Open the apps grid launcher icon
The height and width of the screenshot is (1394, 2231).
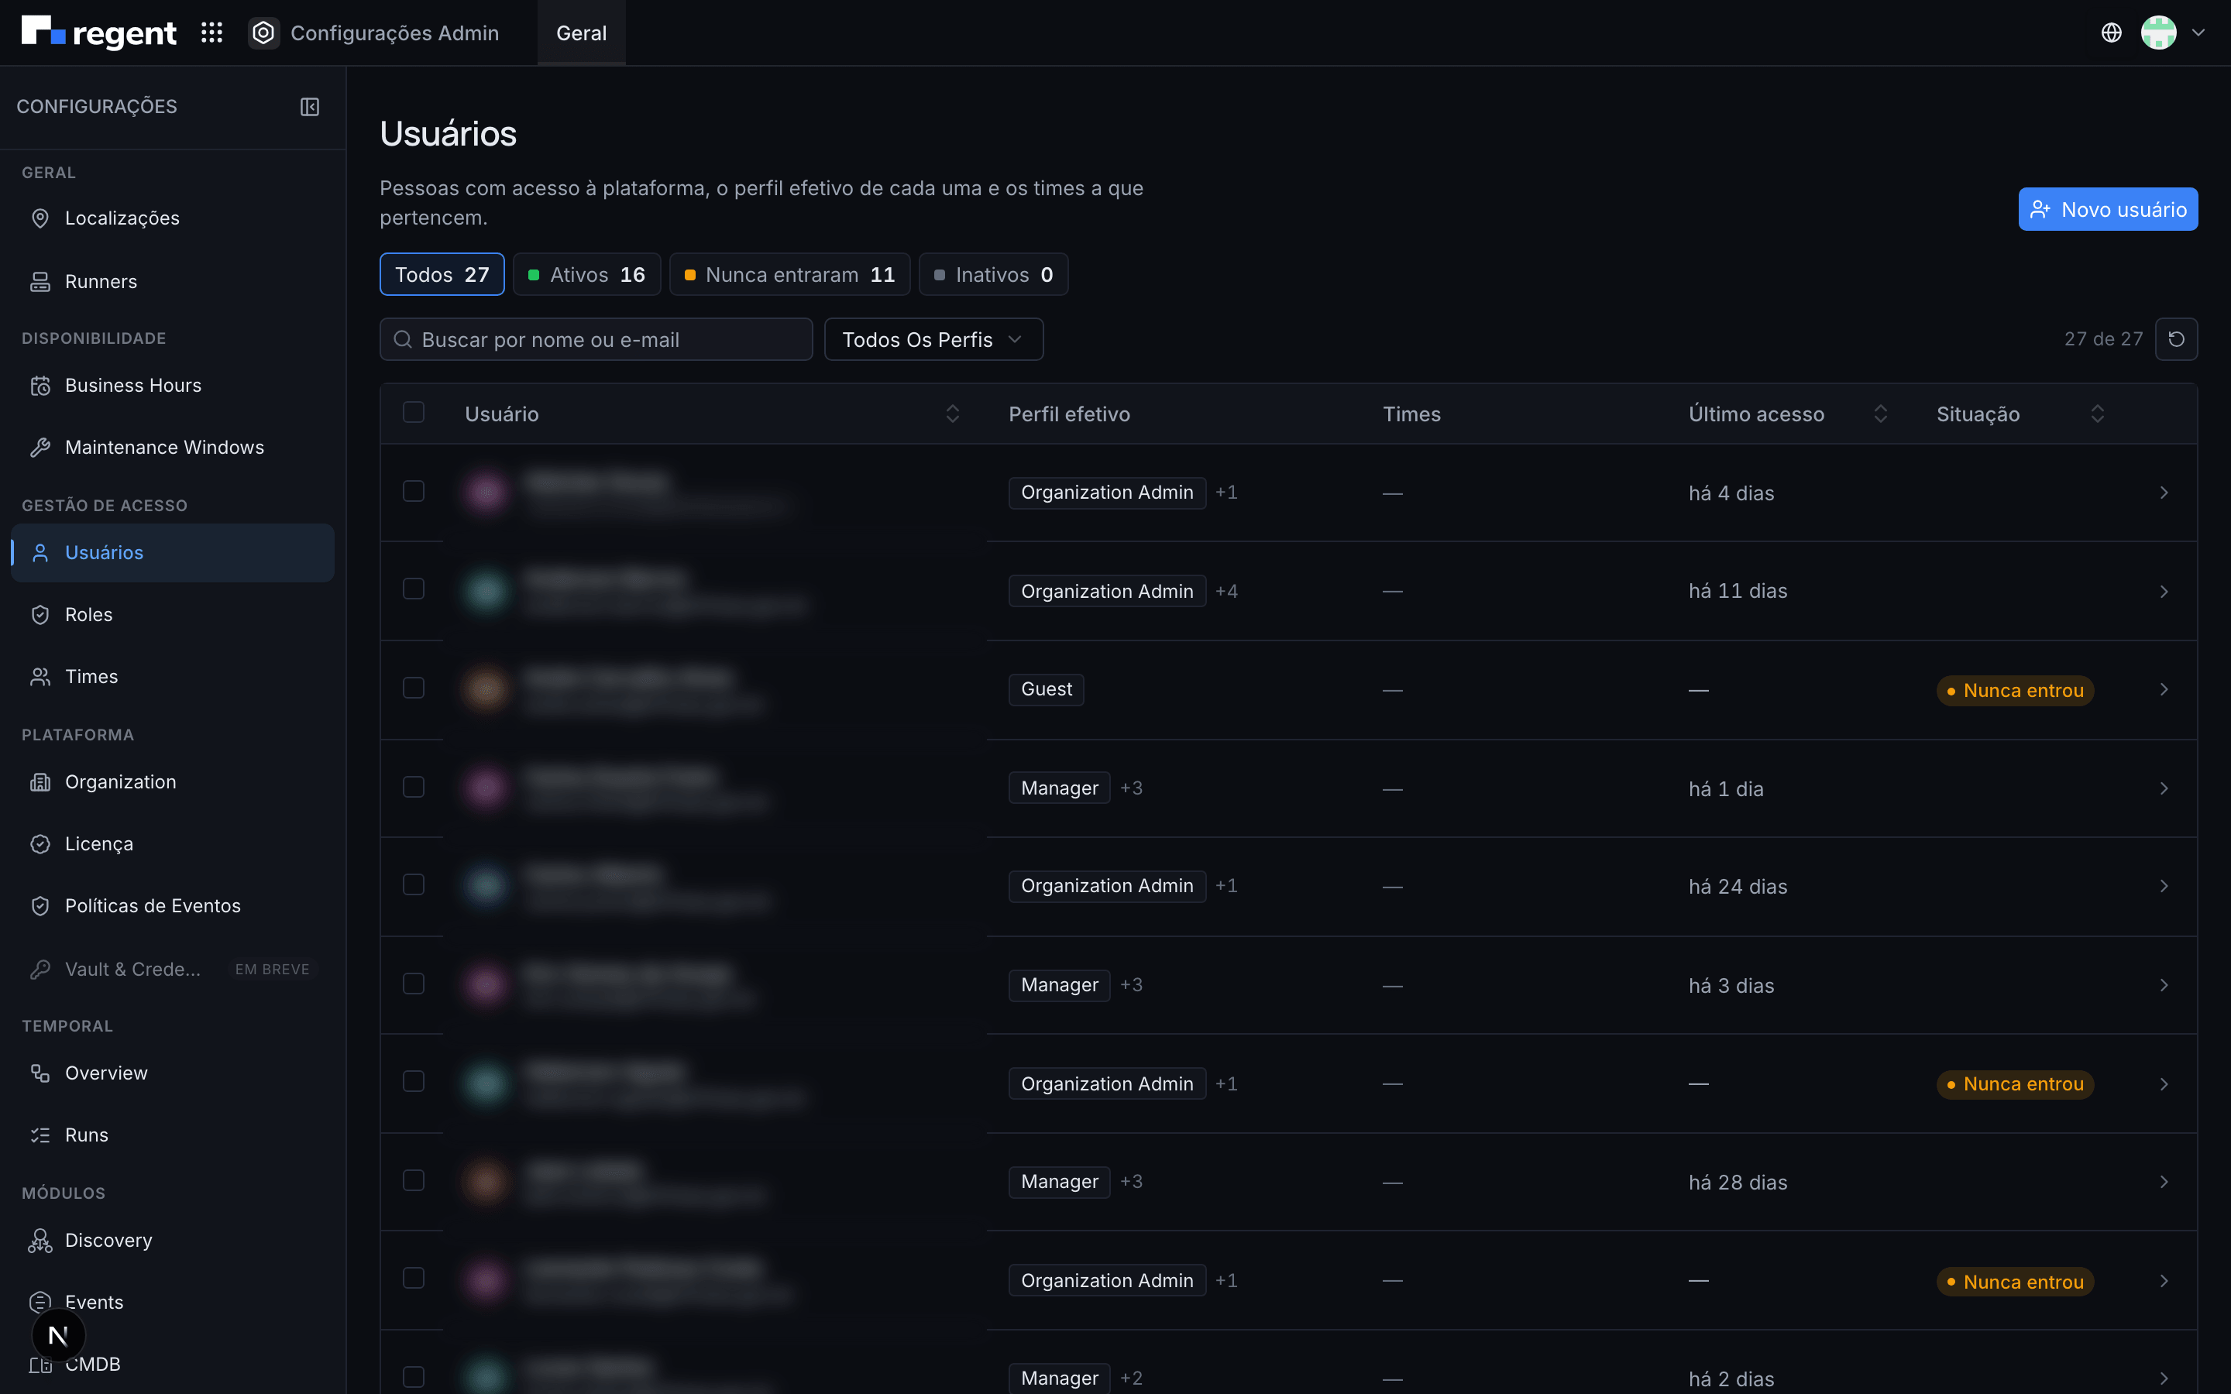tap(212, 33)
